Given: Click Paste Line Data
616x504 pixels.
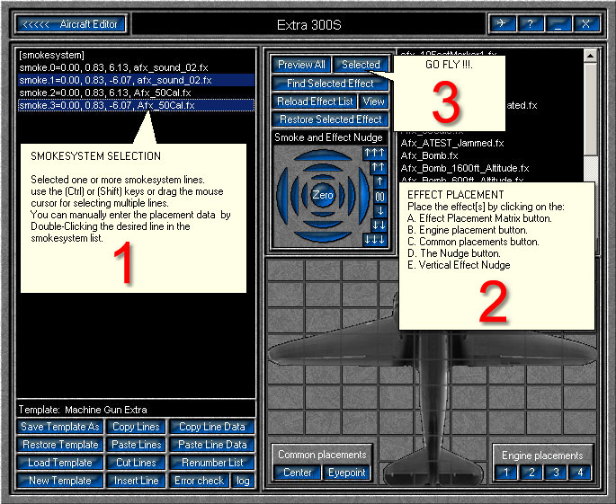Looking at the screenshot, I should point(212,445).
